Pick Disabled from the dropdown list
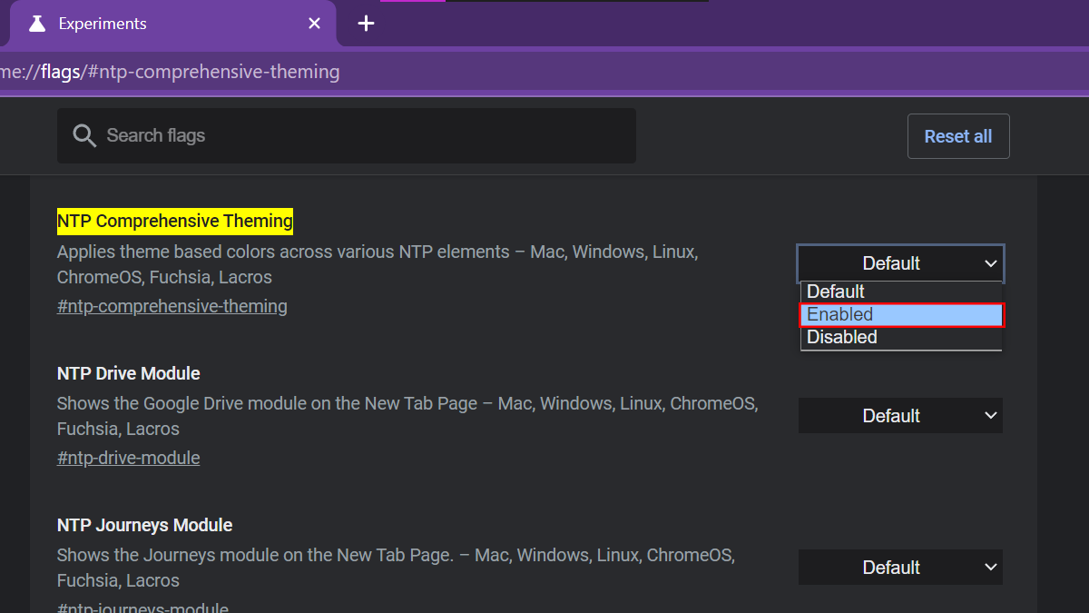Viewport: 1089px width, 613px height. [900, 337]
